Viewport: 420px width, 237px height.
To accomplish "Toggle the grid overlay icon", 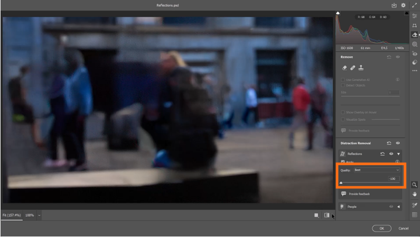I will (415, 214).
